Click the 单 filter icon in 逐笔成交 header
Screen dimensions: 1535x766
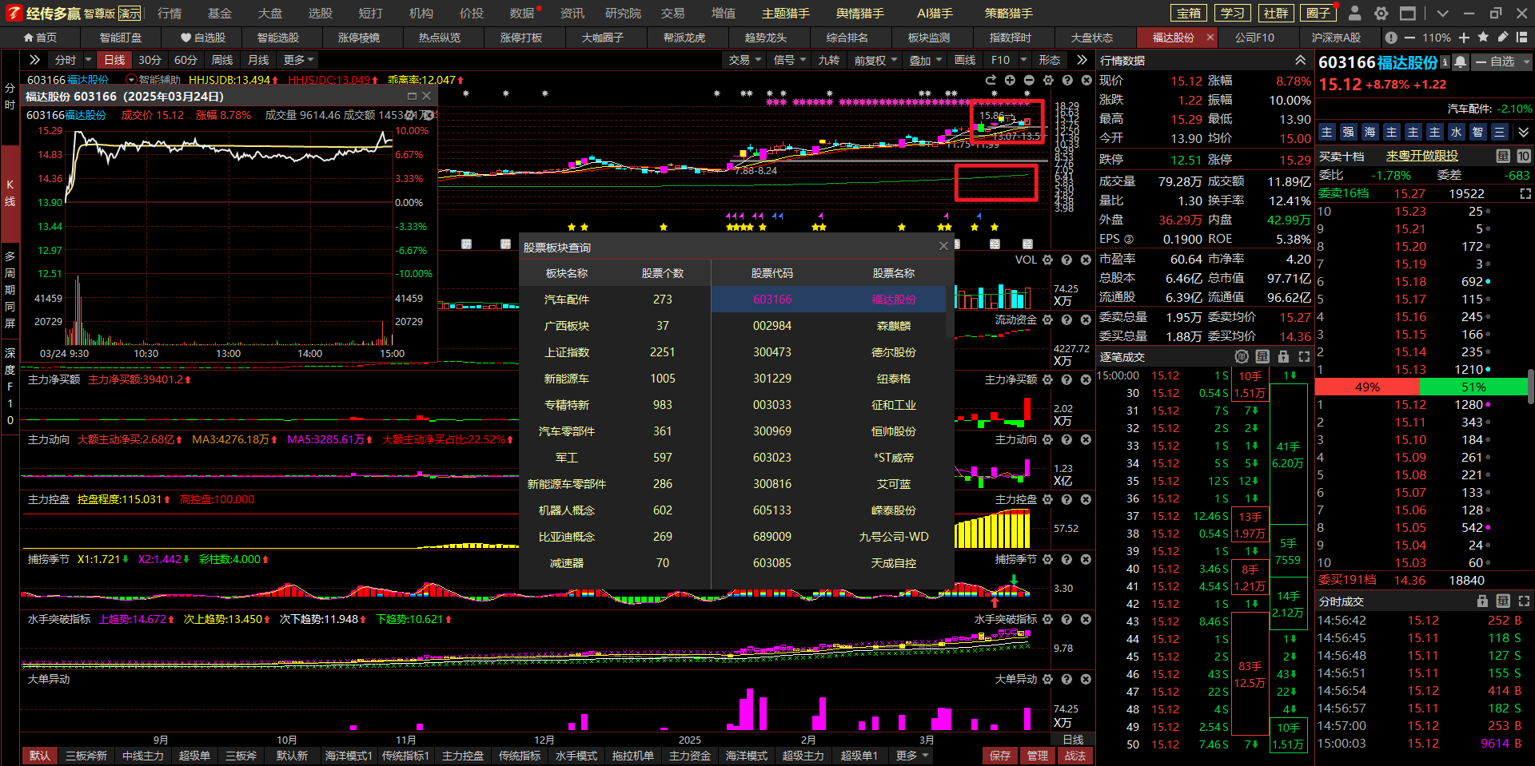pyautogui.click(x=1242, y=357)
